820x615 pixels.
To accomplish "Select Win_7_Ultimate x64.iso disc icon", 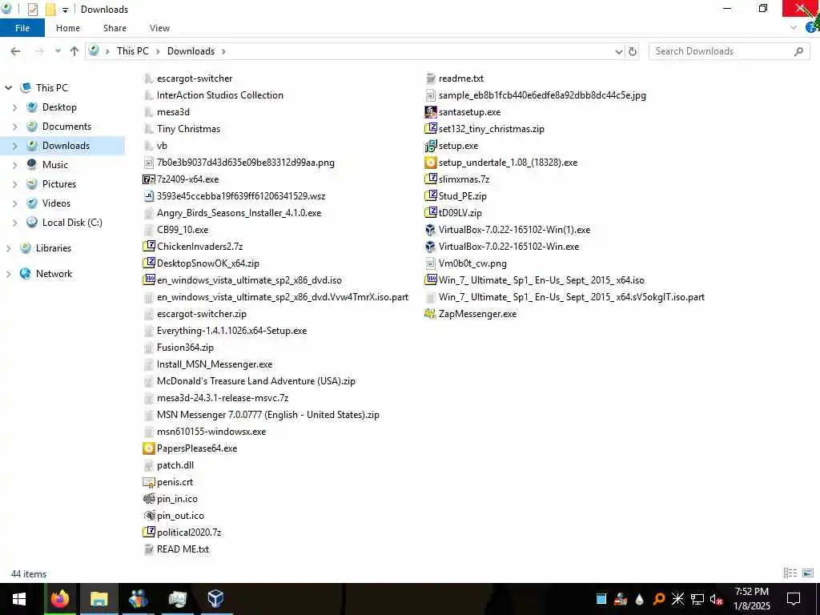I will 430,279.
